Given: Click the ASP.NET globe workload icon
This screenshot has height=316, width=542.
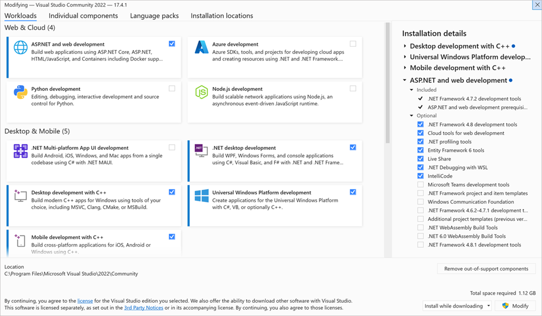Looking at the screenshot, I should pos(20,47).
